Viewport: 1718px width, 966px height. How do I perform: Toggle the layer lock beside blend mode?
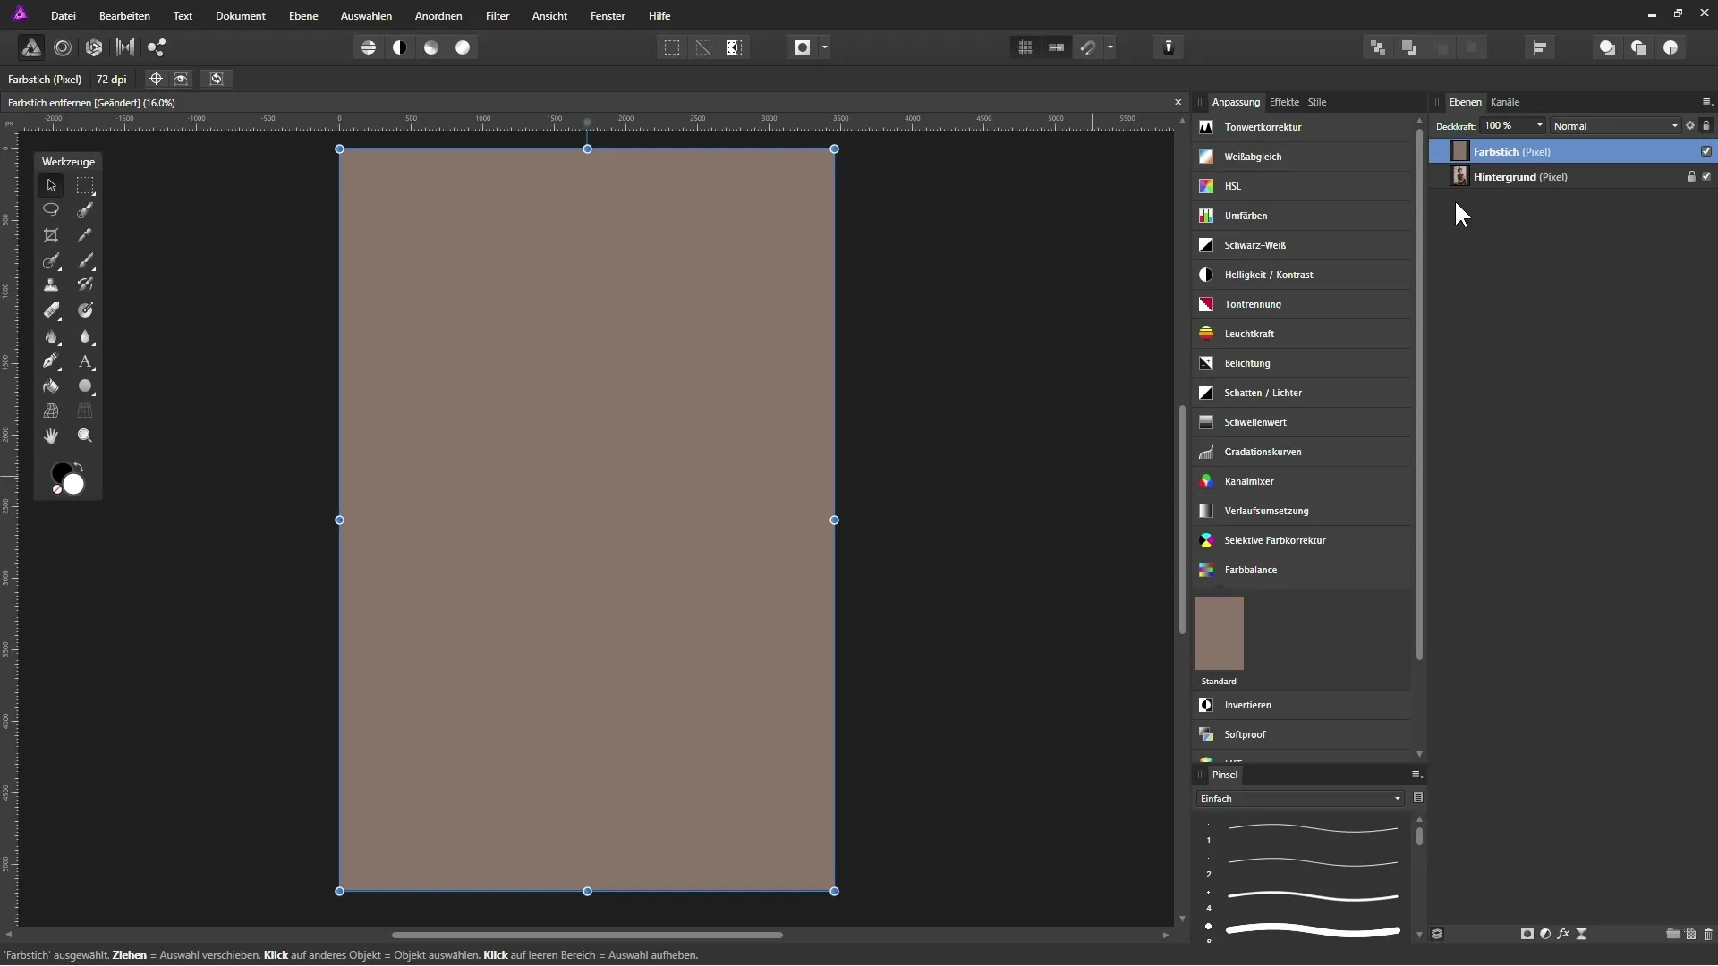(1706, 125)
